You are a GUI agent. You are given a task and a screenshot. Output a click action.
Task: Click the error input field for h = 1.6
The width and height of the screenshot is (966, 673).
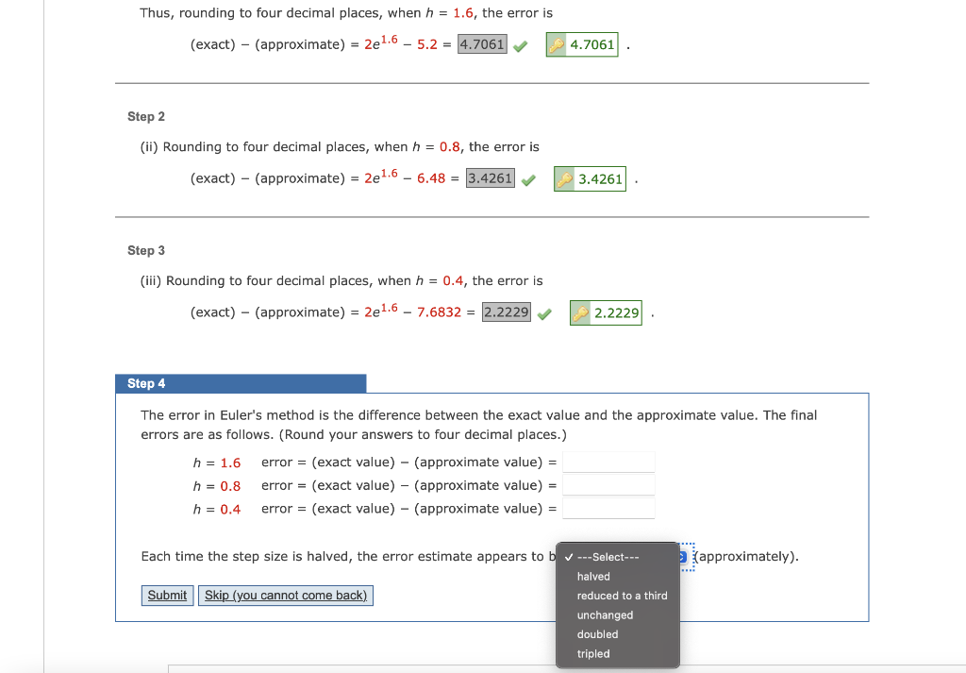(x=608, y=462)
